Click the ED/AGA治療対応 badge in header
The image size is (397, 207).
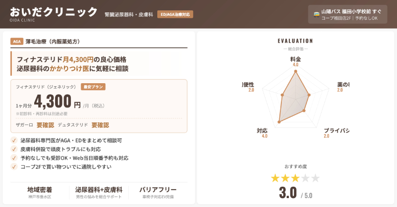(x=175, y=14)
